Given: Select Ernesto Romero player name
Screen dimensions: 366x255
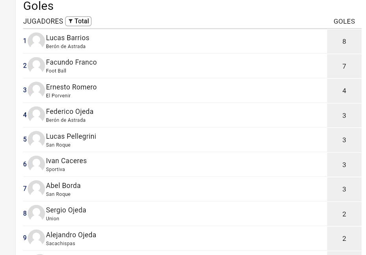Looking at the screenshot, I should (x=71, y=87).
